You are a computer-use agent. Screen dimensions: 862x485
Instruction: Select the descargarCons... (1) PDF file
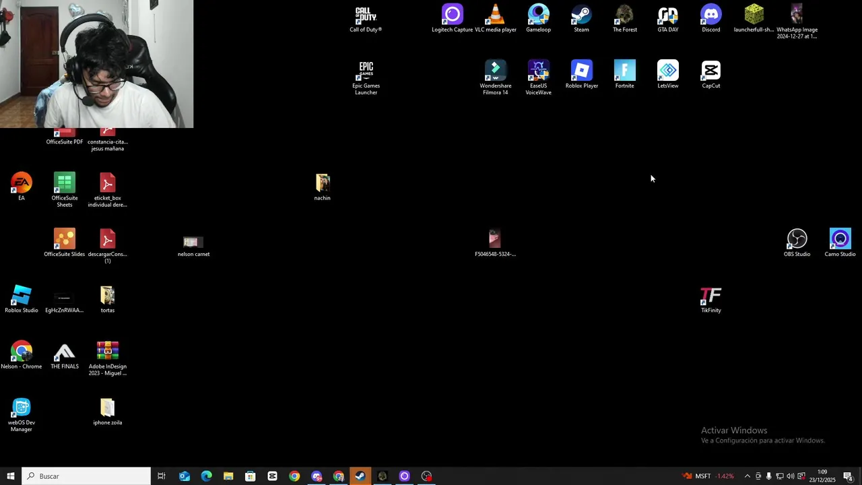point(107,246)
